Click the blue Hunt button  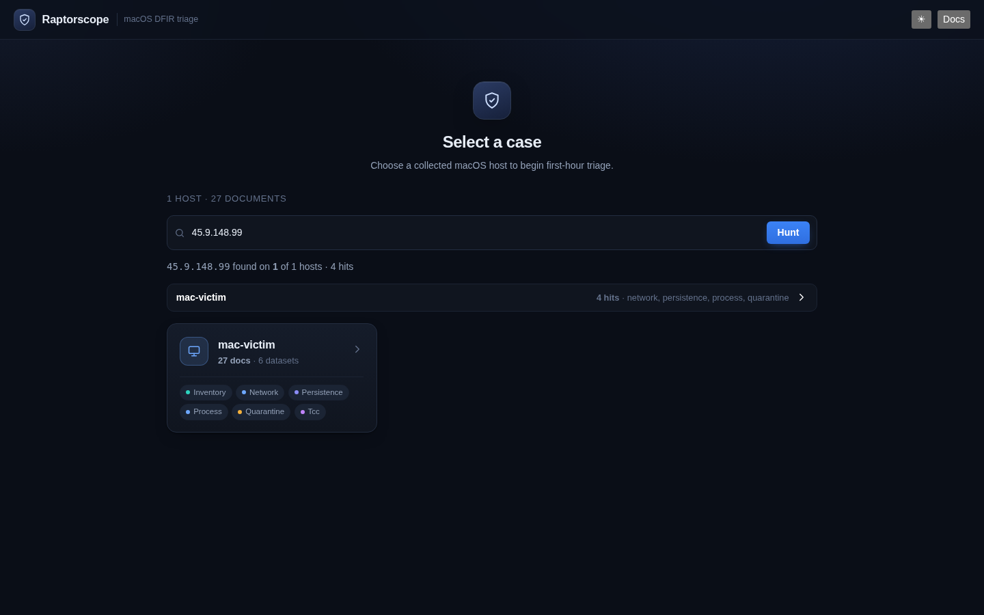[788, 232]
